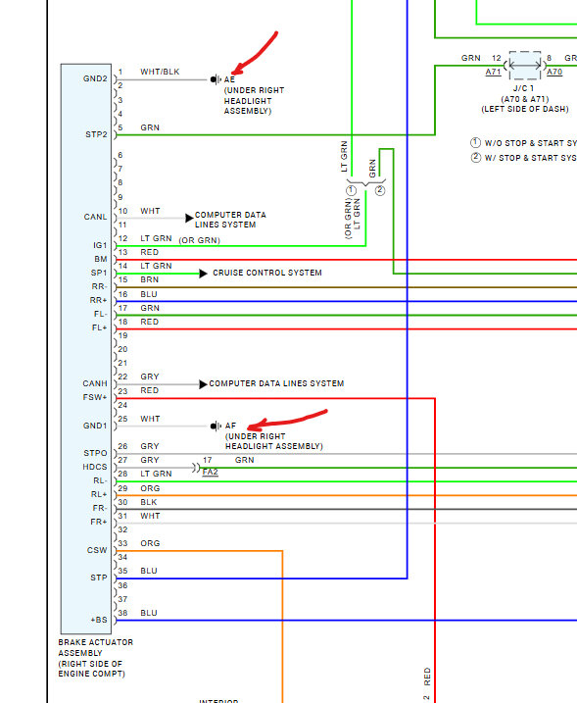Click the AE ground symbol
This screenshot has height=703, width=577.
coord(216,79)
